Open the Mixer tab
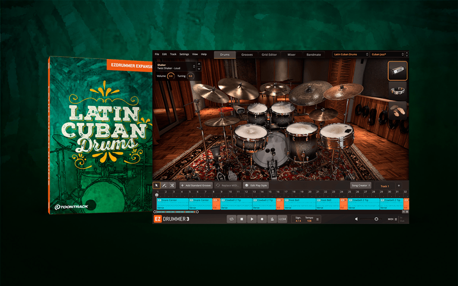The width and height of the screenshot is (458, 286). click(x=291, y=55)
